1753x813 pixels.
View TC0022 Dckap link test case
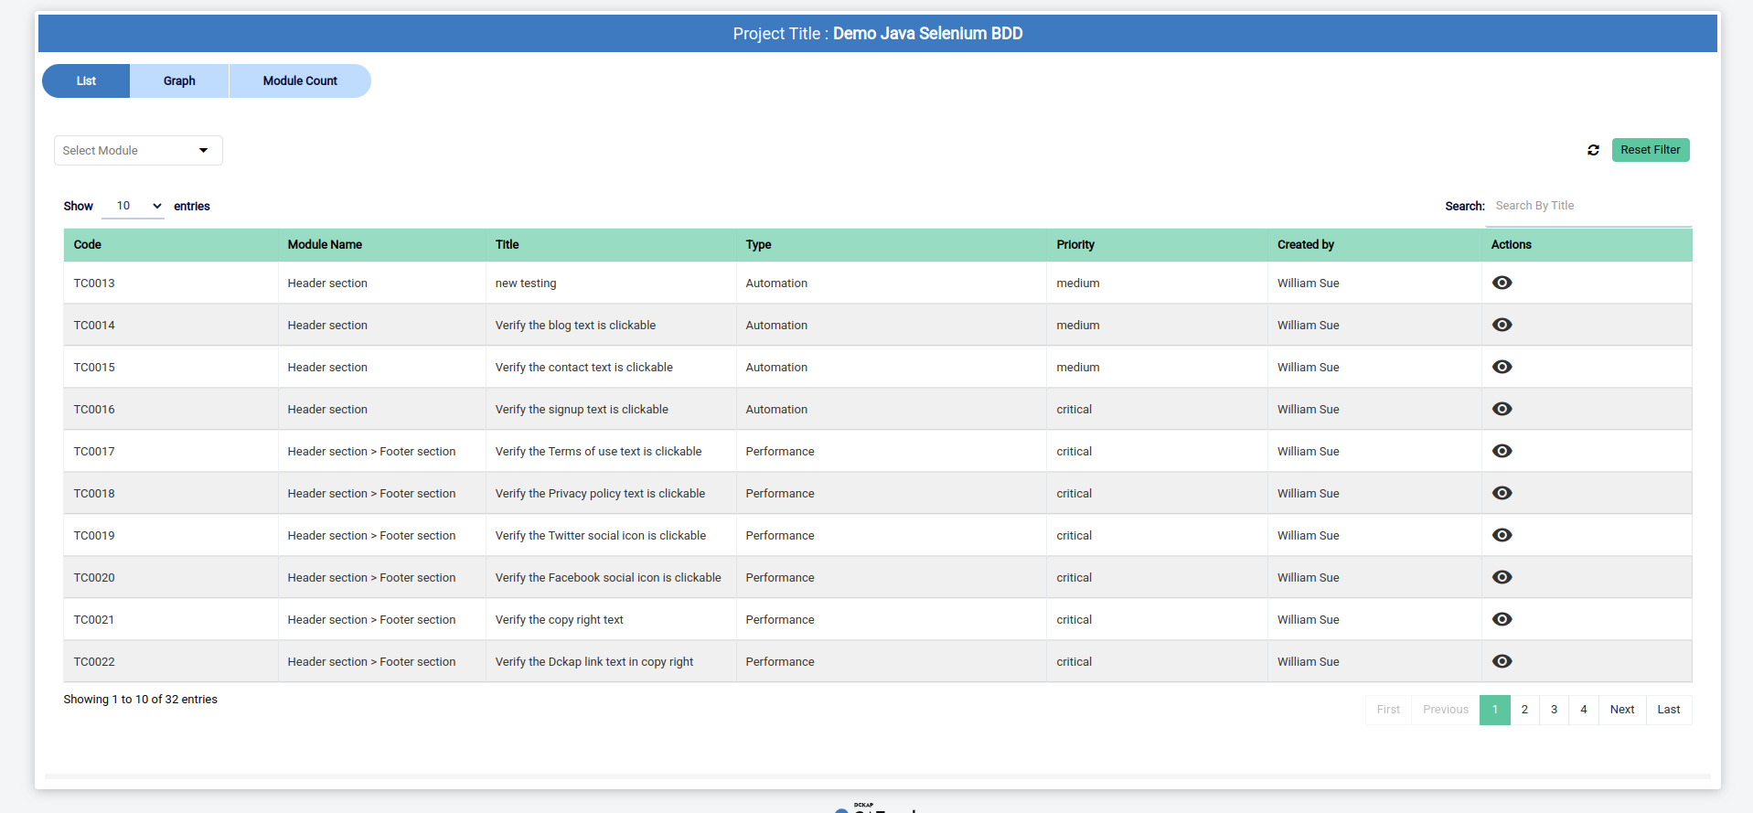[x=1502, y=661]
